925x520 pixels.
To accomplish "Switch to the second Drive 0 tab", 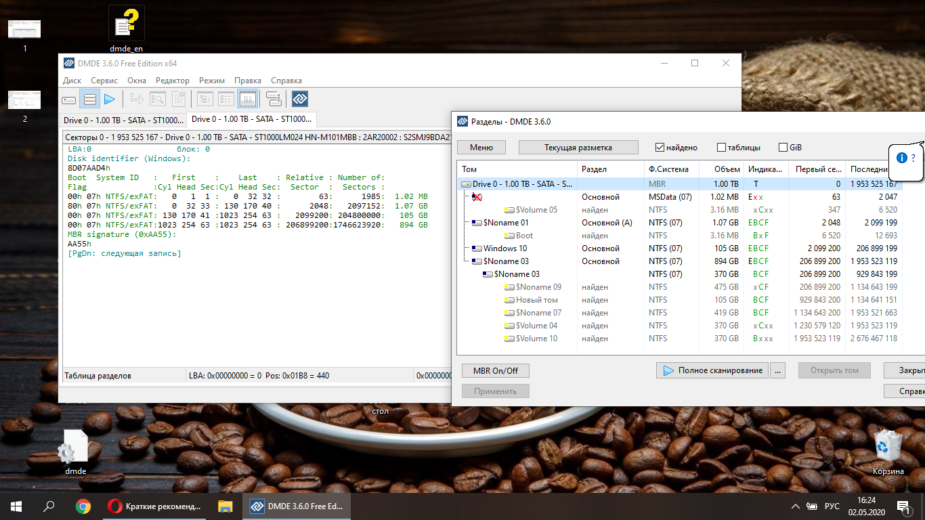I will [x=252, y=119].
